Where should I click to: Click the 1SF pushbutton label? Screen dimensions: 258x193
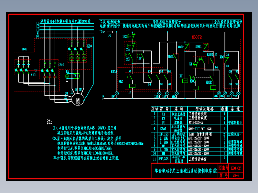tap(139, 59)
